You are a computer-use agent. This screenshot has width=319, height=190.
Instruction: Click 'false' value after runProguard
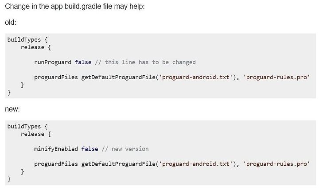click(83, 62)
